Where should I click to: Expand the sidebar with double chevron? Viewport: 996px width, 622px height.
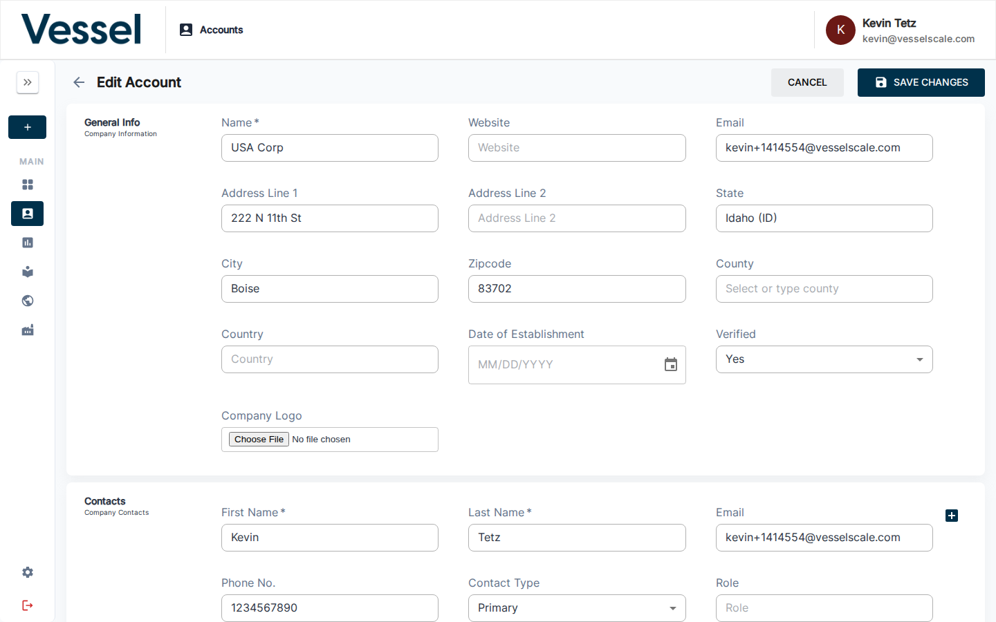click(28, 82)
